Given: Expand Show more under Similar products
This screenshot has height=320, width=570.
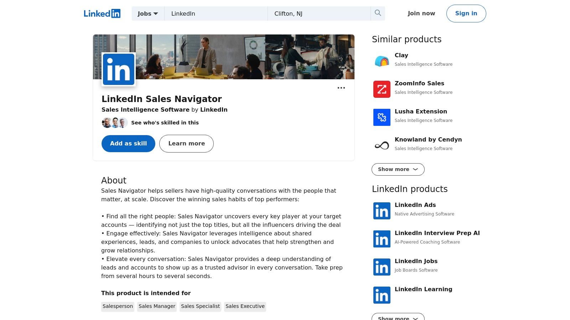Looking at the screenshot, I should point(398,169).
